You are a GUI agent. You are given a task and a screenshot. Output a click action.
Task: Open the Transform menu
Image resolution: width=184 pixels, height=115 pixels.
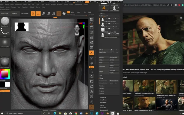tap(25, 7)
